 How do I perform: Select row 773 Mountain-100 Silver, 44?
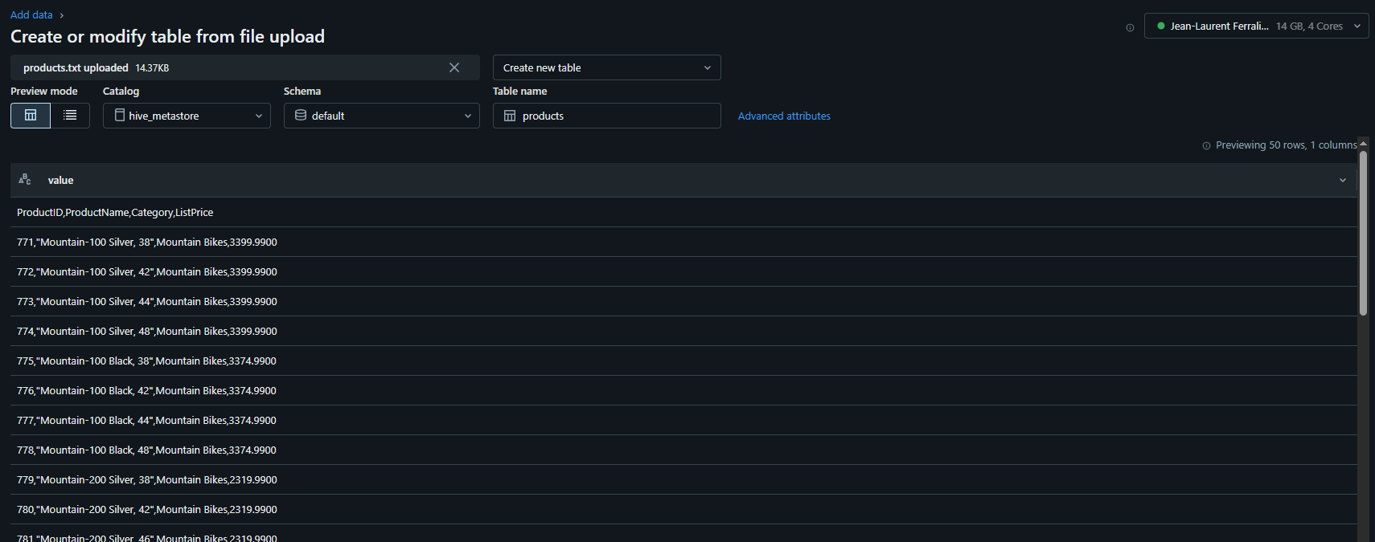(683, 301)
